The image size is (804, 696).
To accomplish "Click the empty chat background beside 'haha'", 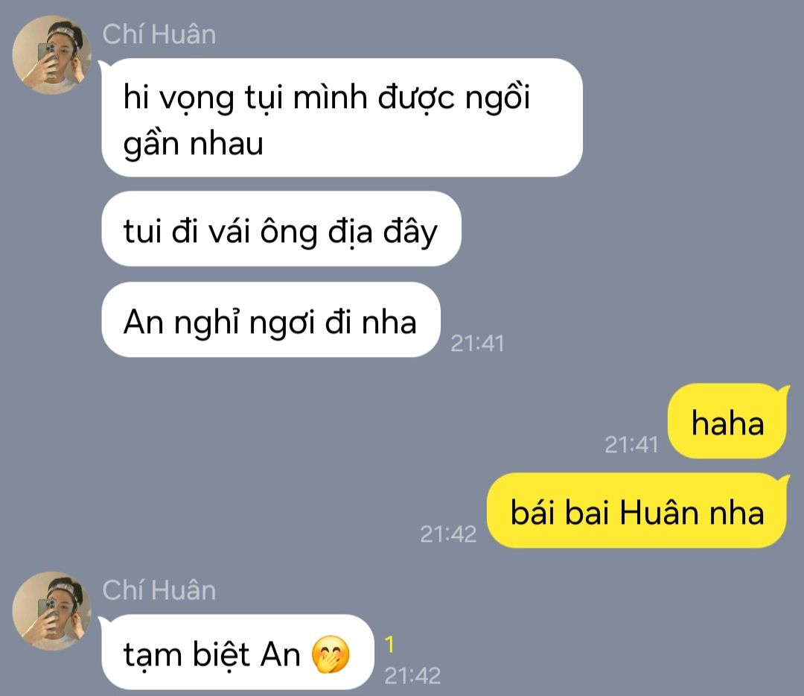I will 359,421.
